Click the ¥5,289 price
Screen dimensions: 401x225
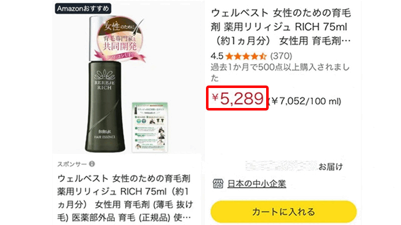point(237,98)
